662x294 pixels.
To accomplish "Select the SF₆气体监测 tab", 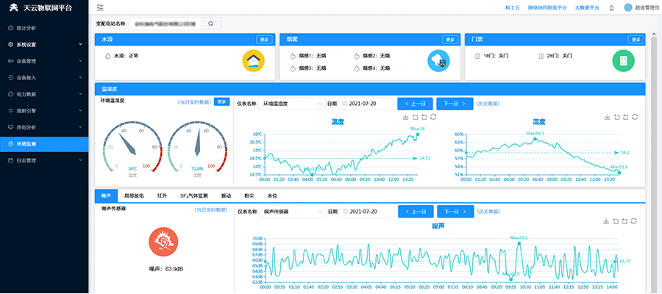I will pyautogui.click(x=194, y=196).
